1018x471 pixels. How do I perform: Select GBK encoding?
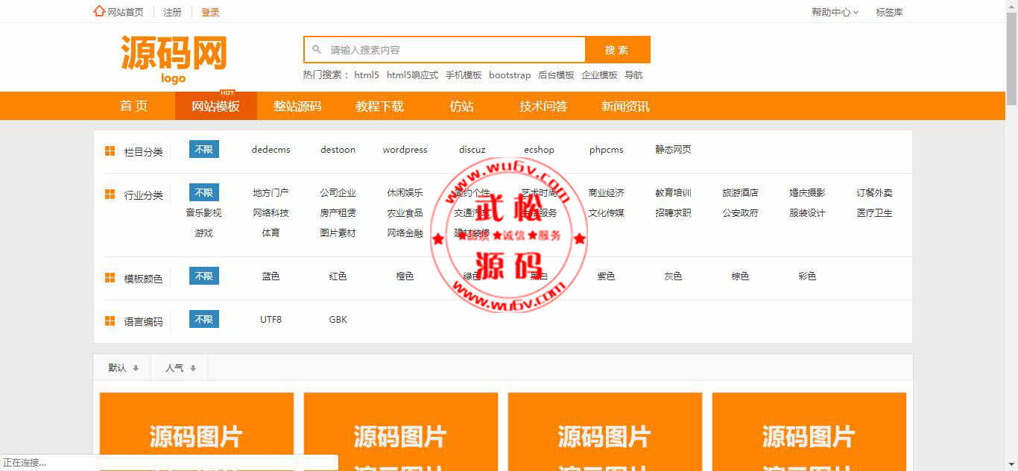click(x=338, y=320)
